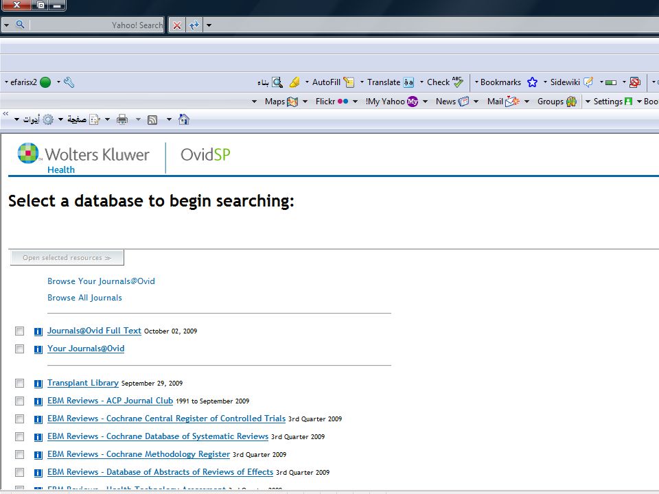This screenshot has height=494, width=659.
Task: Open the address bar dropdown arrow beside refresh
Action: pos(209,25)
